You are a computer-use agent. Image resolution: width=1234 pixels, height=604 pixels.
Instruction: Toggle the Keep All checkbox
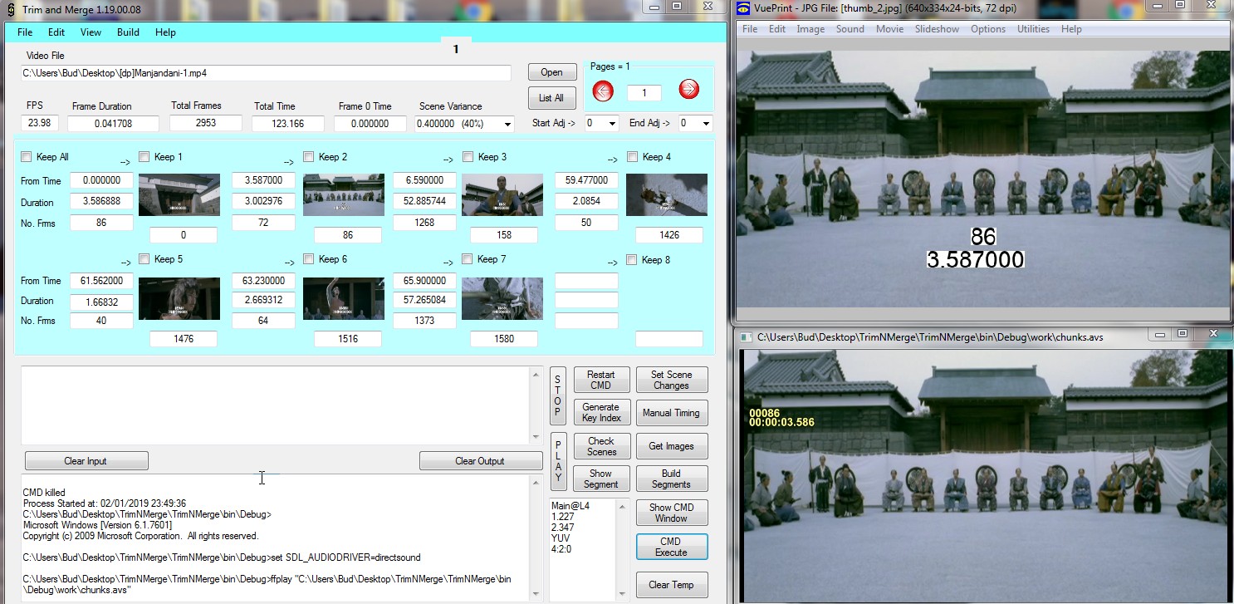[x=27, y=157]
